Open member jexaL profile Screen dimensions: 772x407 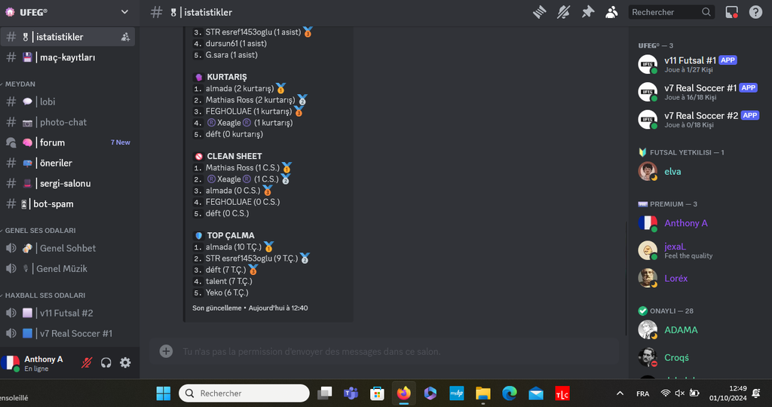pyautogui.click(x=698, y=250)
